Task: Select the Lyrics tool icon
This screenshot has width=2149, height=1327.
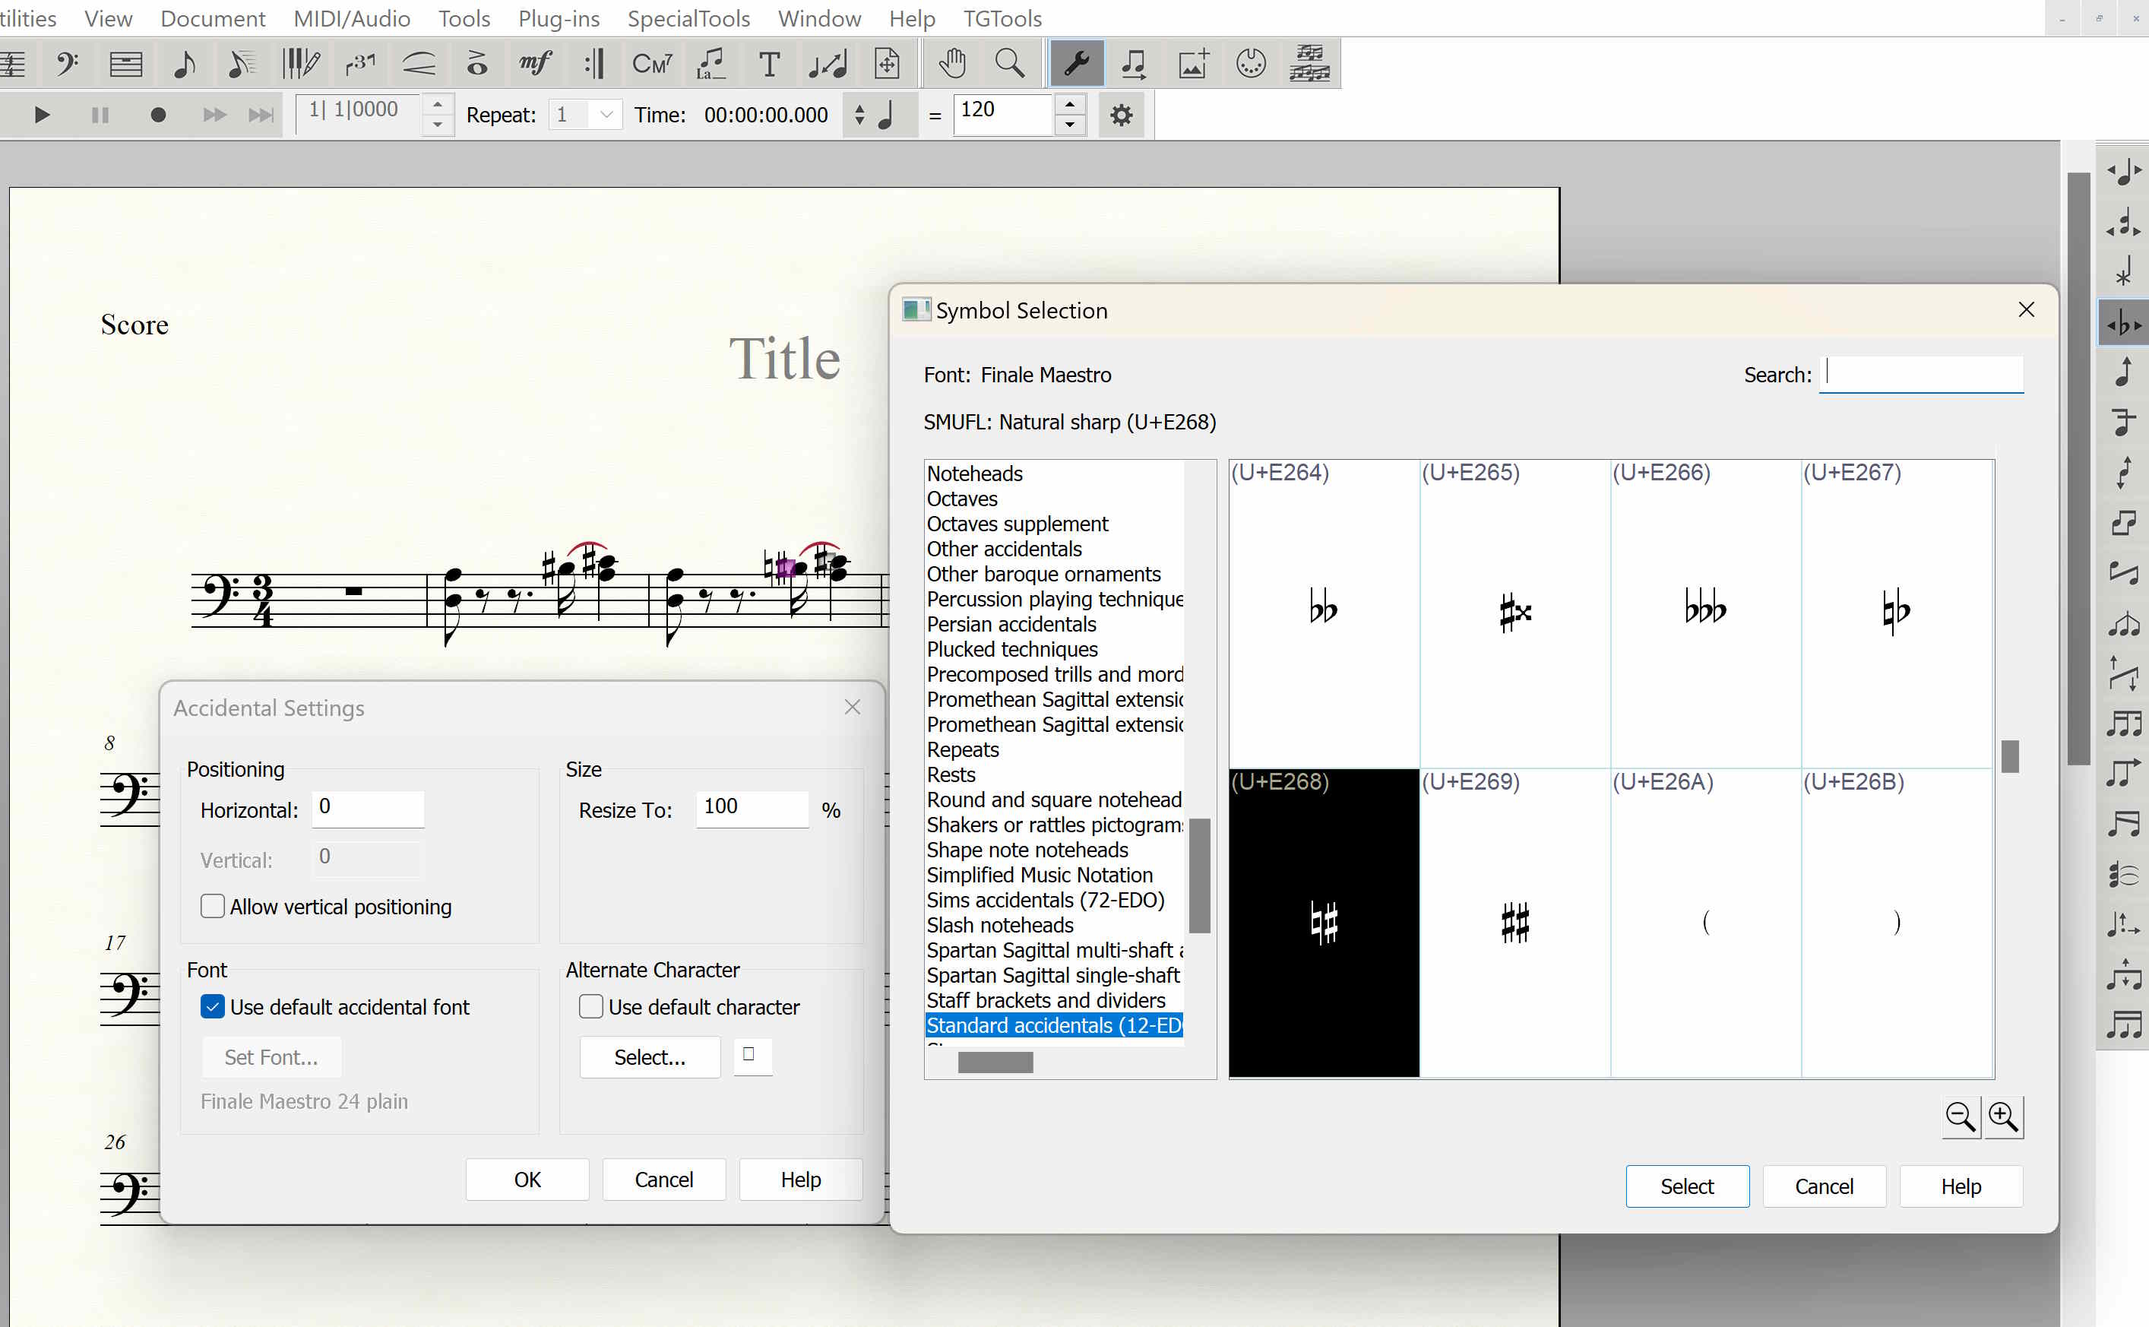Action: tap(711, 63)
